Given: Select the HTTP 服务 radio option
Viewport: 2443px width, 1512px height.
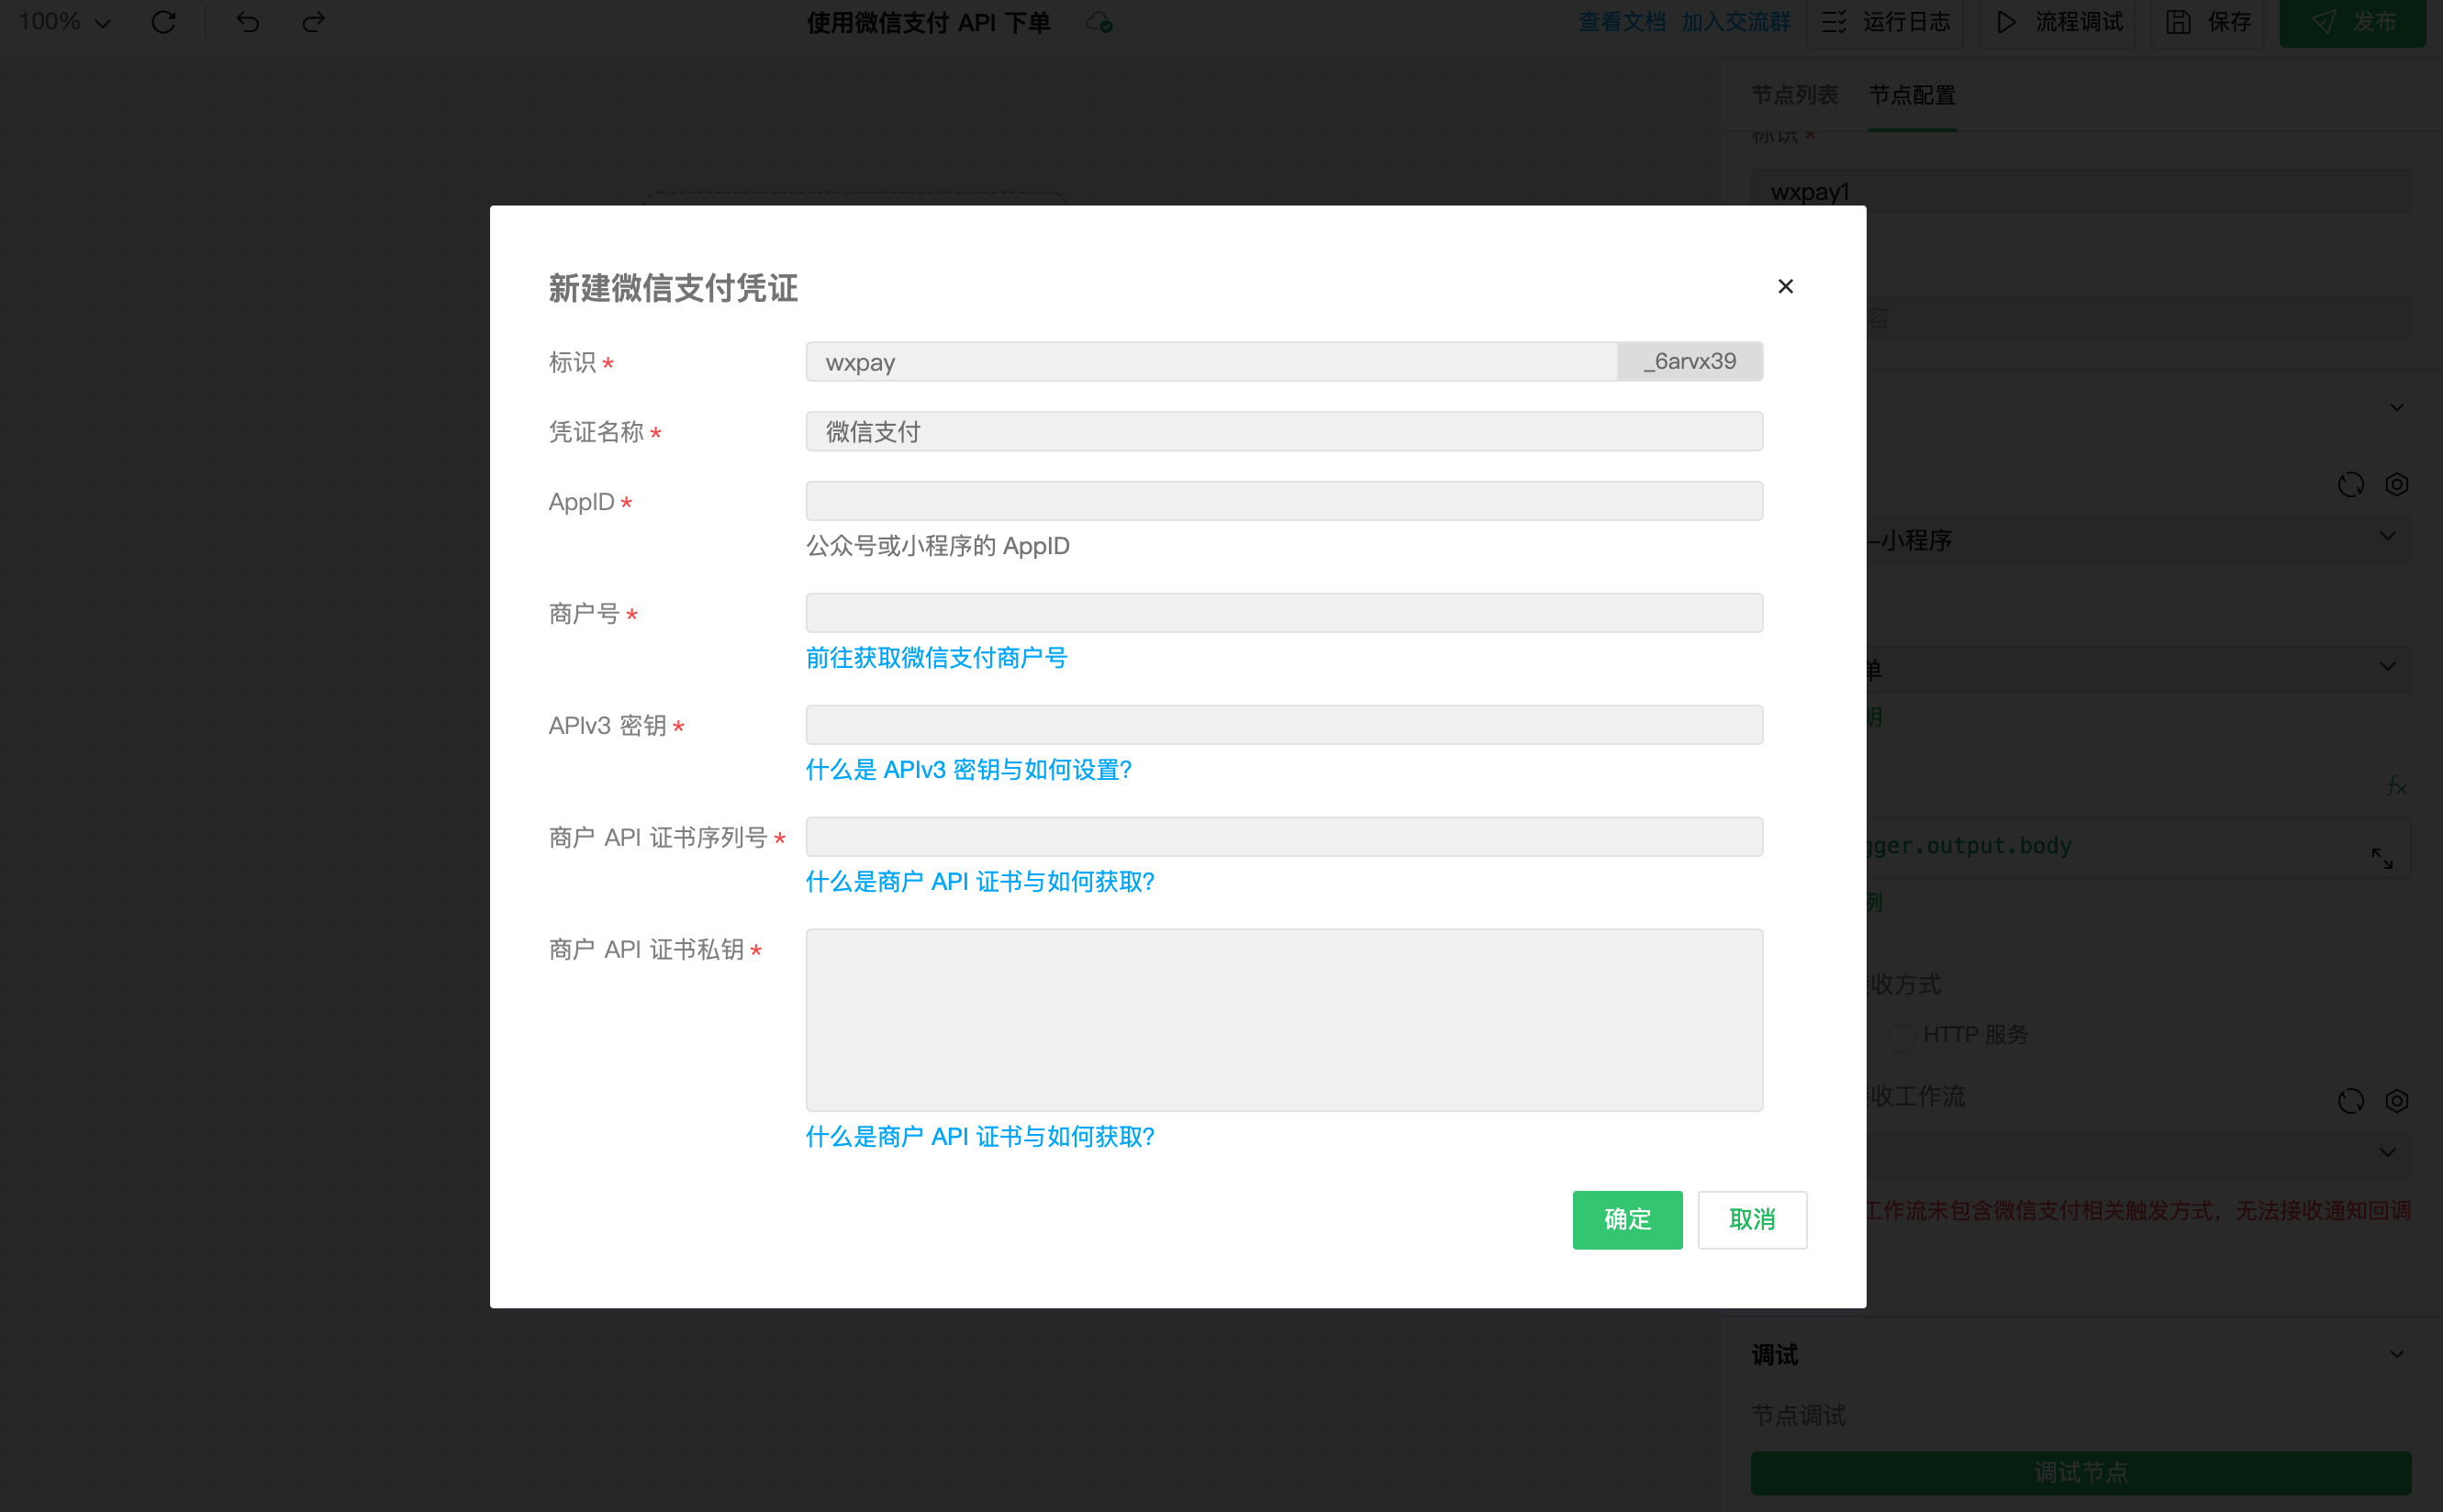Looking at the screenshot, I should point(1901,1036).
